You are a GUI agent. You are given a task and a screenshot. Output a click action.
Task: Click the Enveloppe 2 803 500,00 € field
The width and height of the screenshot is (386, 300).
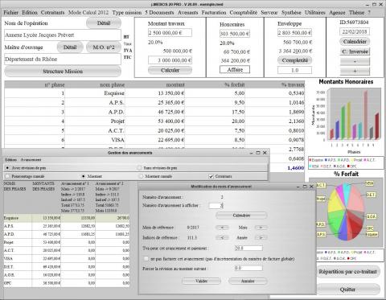click(294, 33)
